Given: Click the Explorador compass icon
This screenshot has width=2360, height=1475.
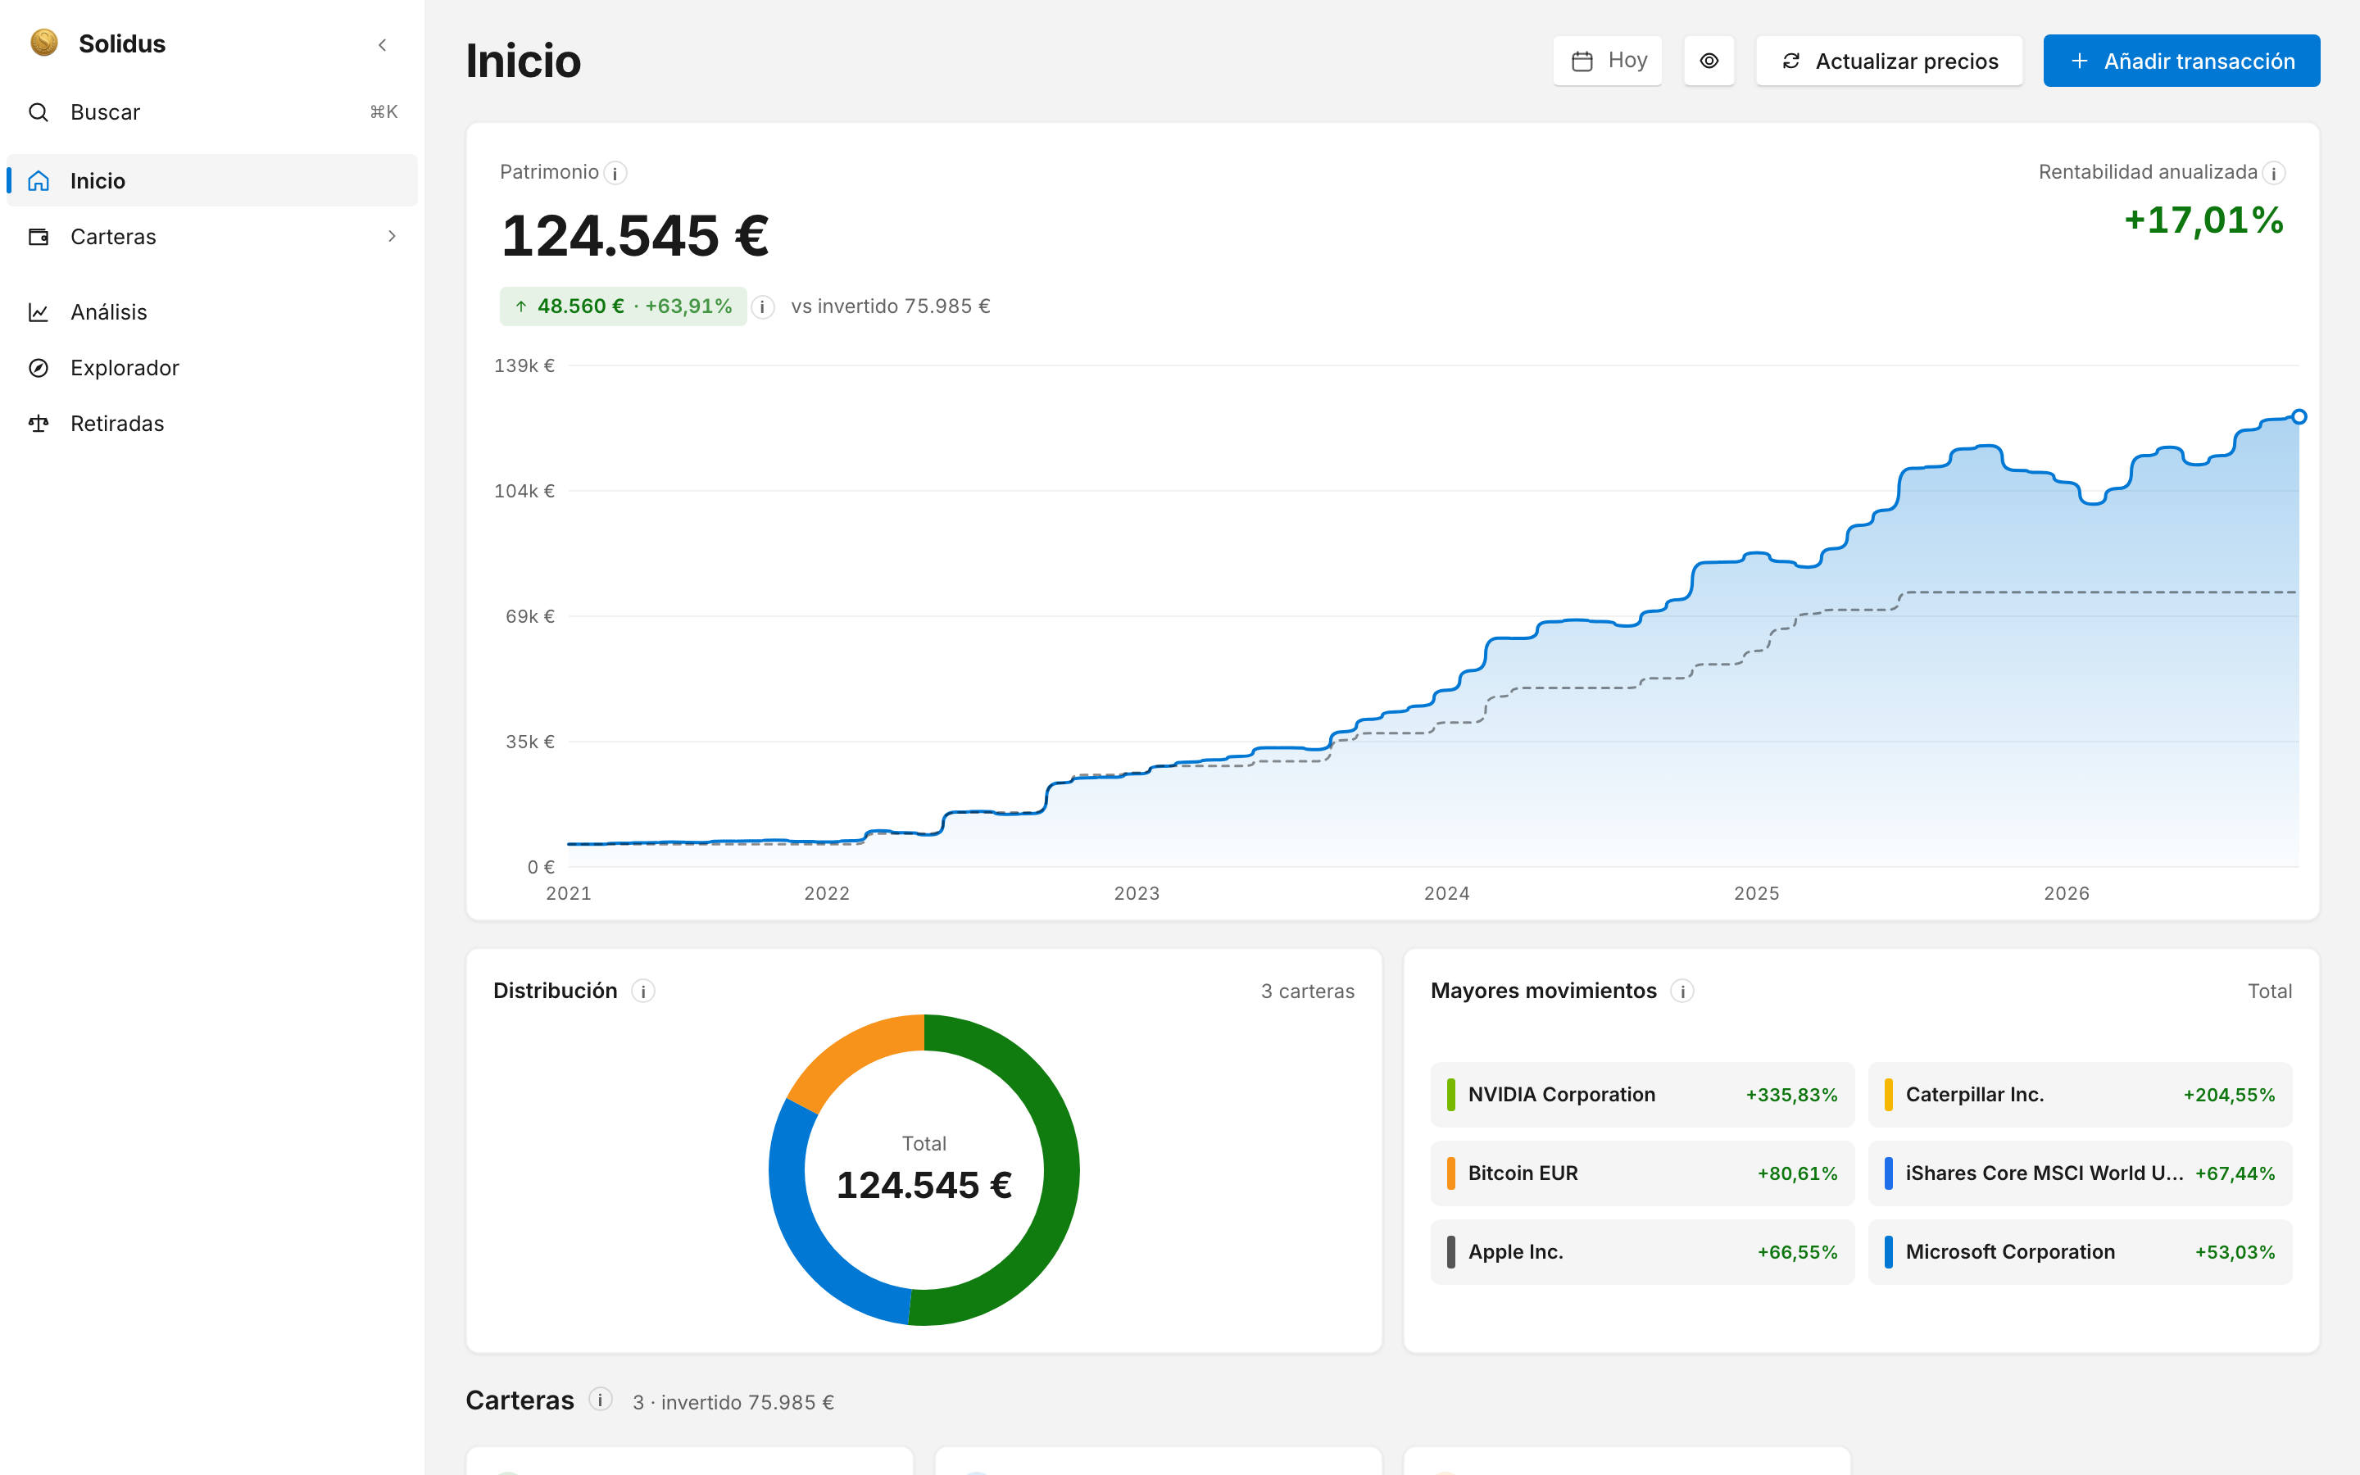Looking at the screenshot, I should pos(38,368).
